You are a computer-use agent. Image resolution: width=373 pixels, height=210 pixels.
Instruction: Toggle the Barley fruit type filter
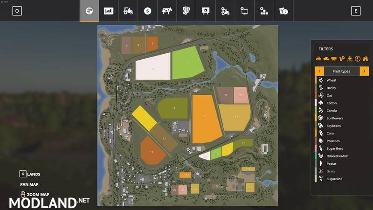[342, 88]
